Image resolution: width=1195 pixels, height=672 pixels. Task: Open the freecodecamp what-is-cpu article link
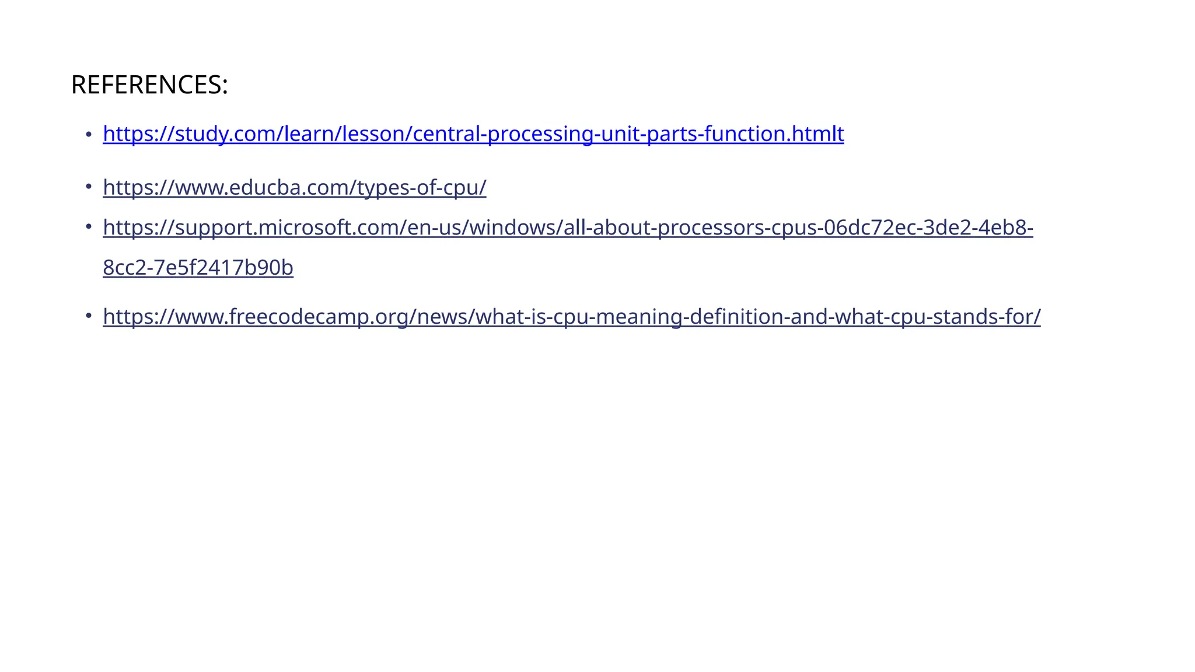[572, 317]
